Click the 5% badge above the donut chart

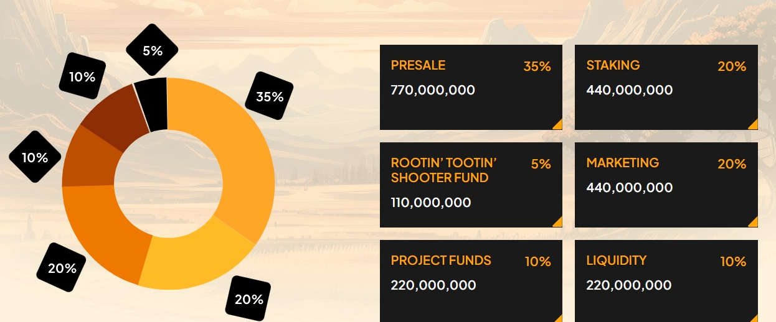click(153, 50)
